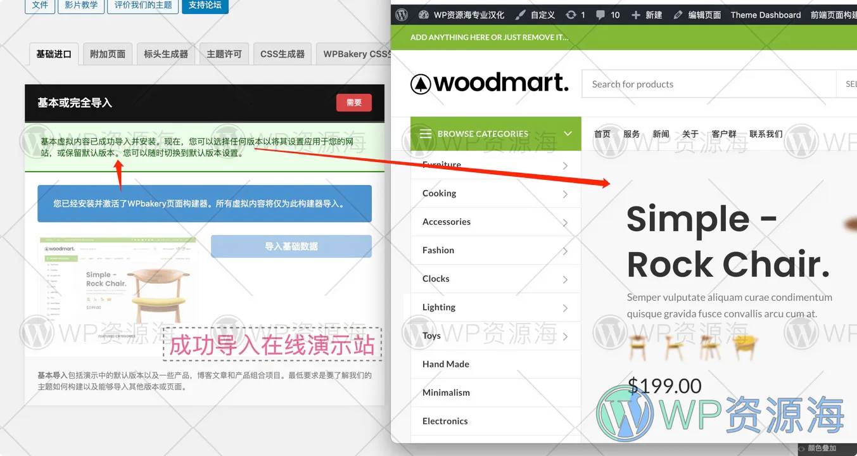Switch to the 附加页面 tab
The image size is (857, 456).
point(107,54)
